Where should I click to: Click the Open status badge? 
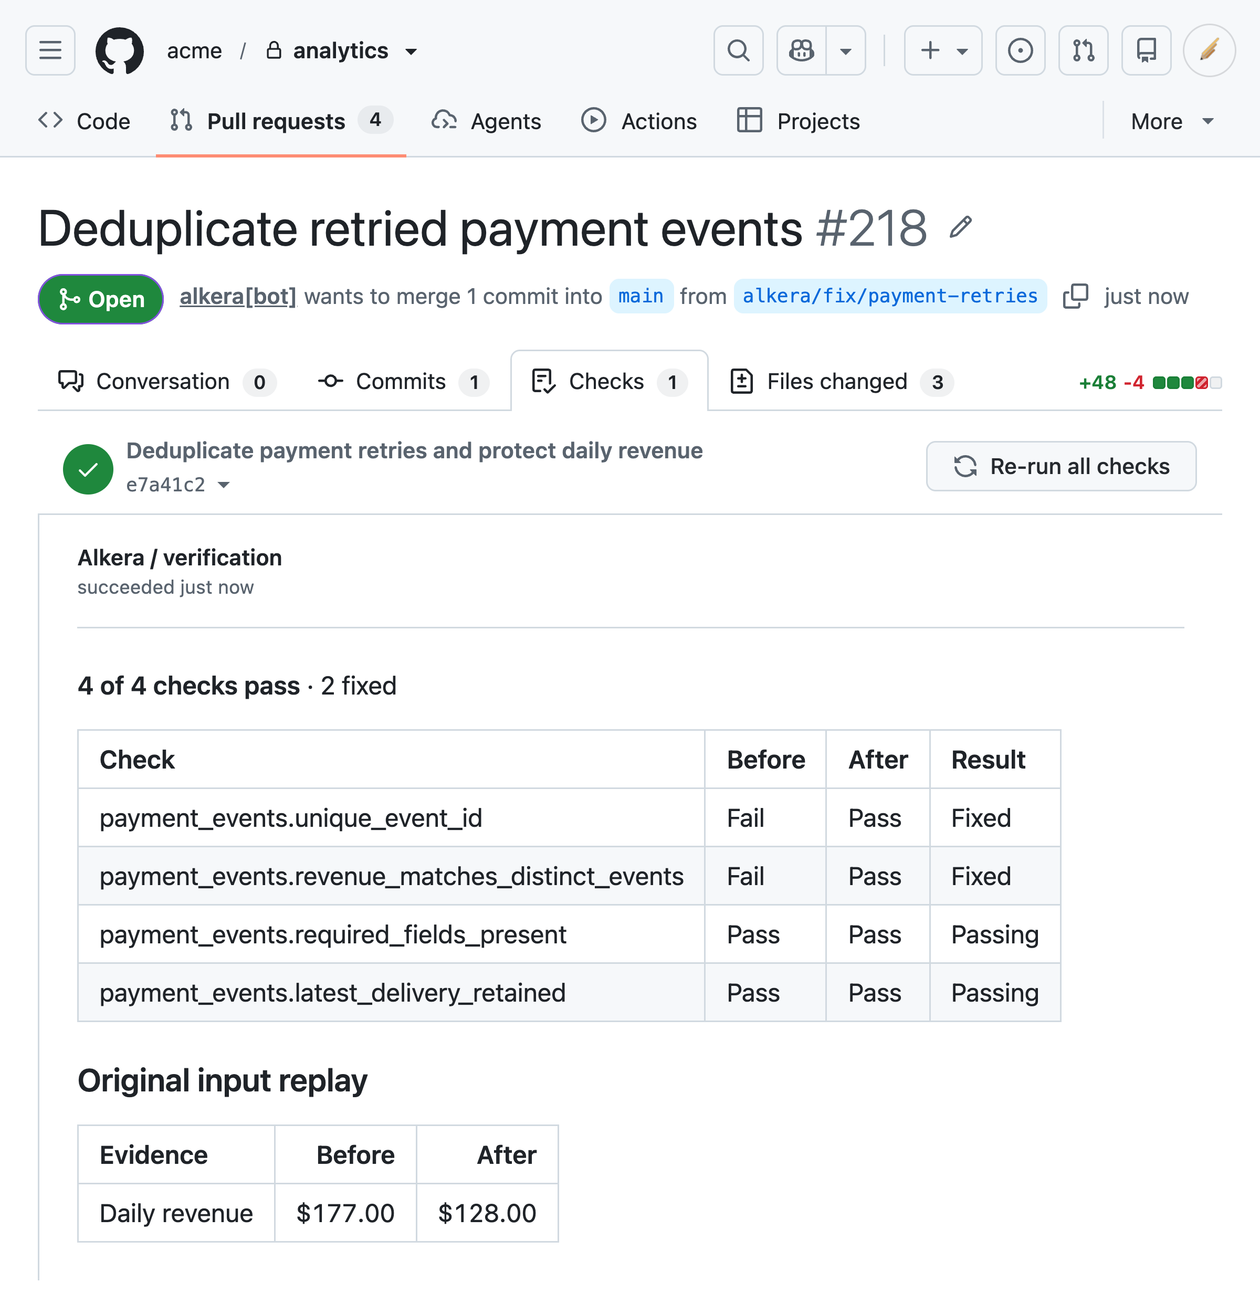point(101,299)
